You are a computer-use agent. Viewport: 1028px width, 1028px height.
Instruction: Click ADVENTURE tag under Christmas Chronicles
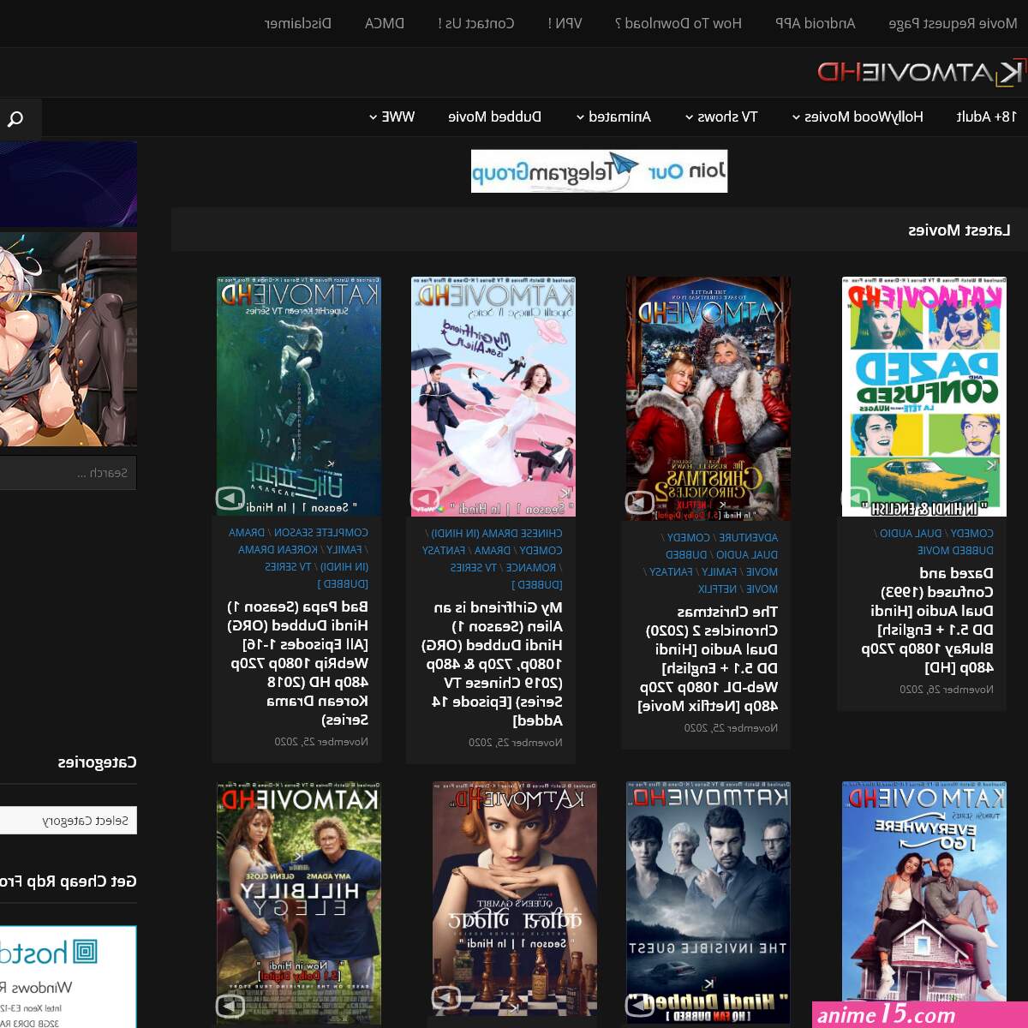tap(749, 537)
